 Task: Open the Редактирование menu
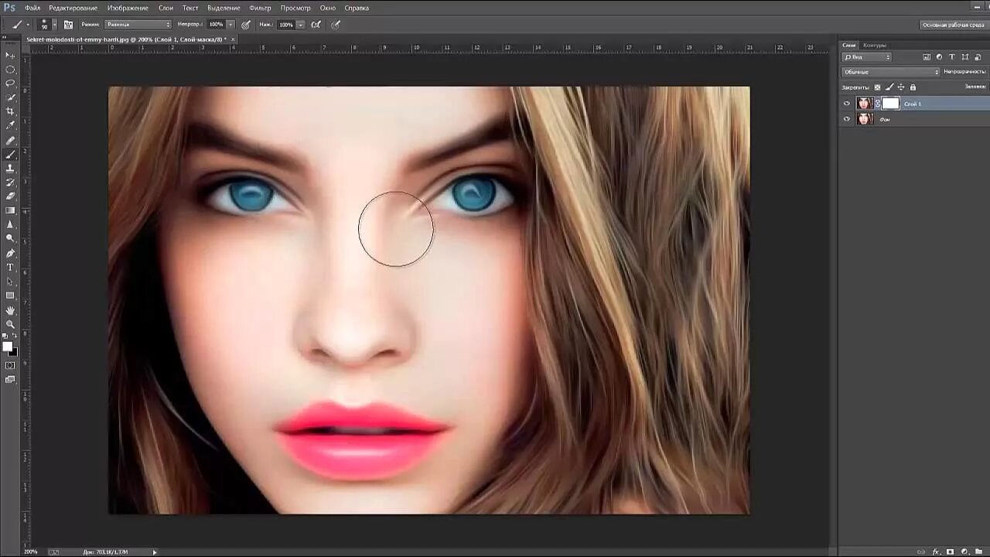pyautogui.click(x=73, y=8)
